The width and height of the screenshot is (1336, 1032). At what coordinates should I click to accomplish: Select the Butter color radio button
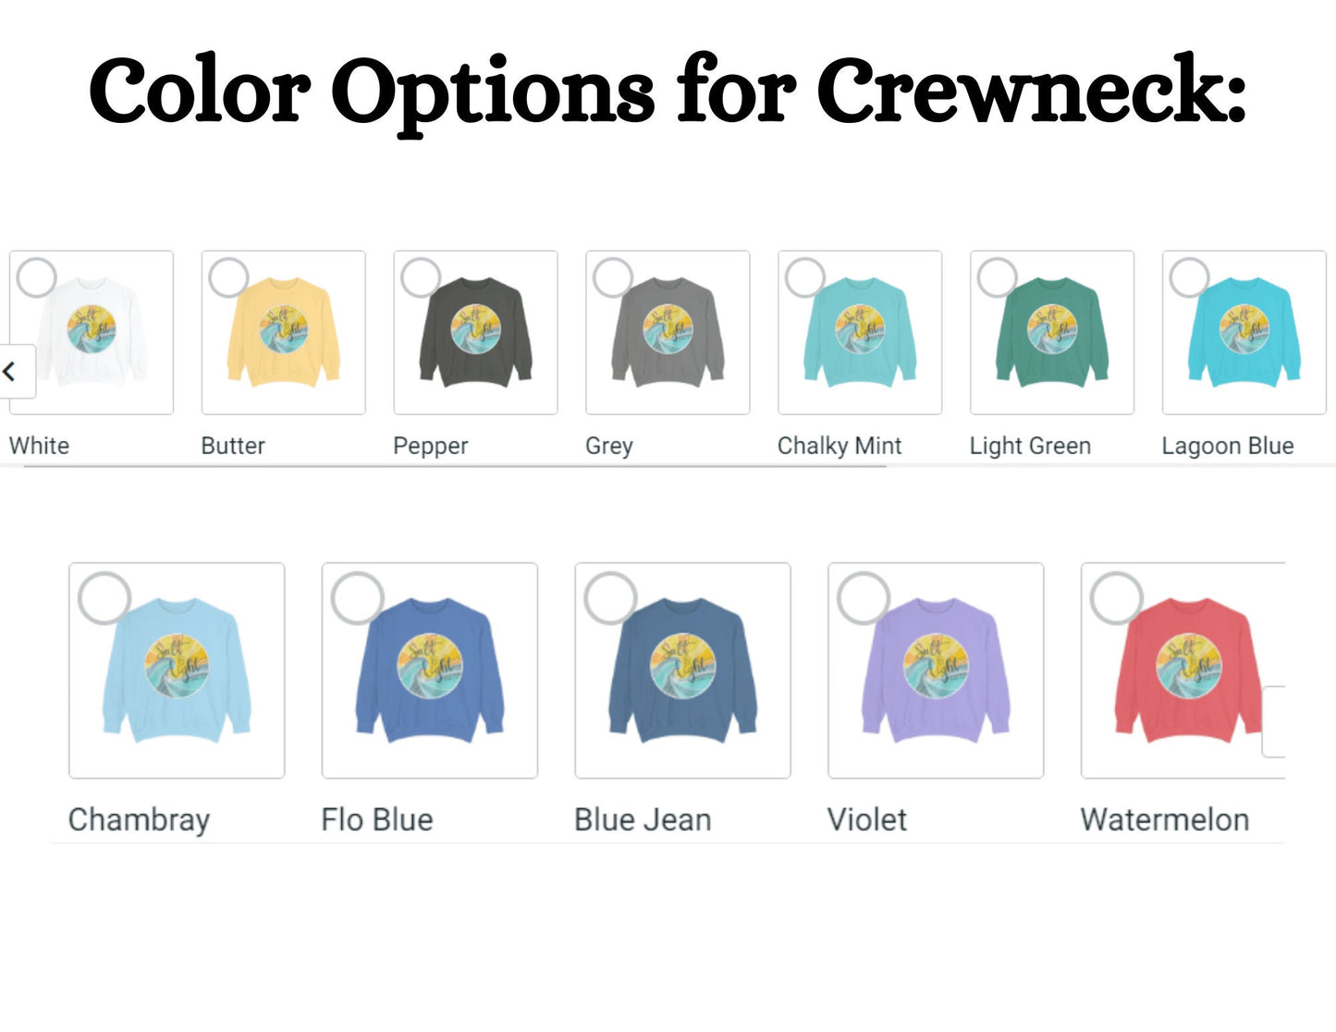[x=228, y=277]
